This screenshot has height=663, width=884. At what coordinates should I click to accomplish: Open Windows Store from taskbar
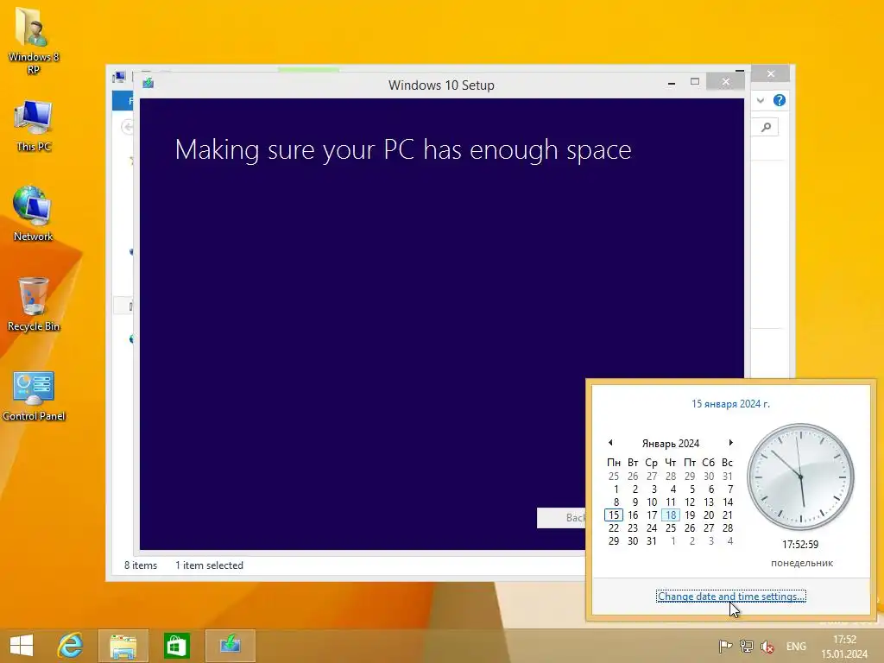click(176, 646)
